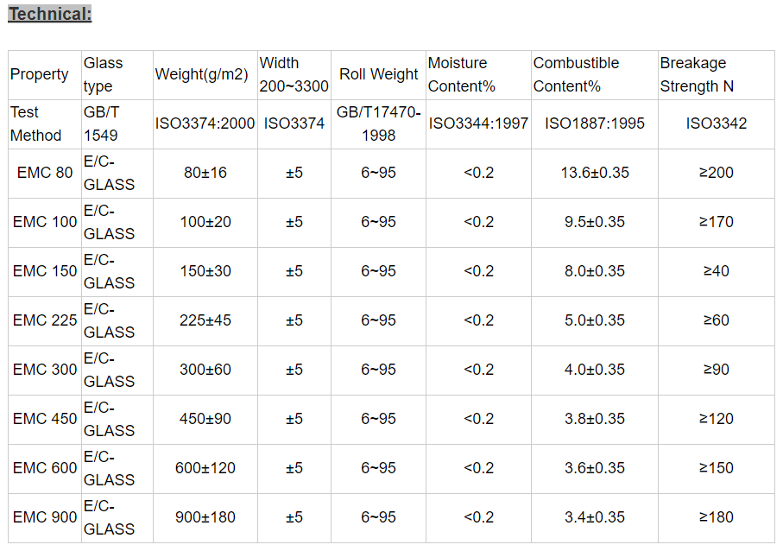Select the Property header cell

39,74
